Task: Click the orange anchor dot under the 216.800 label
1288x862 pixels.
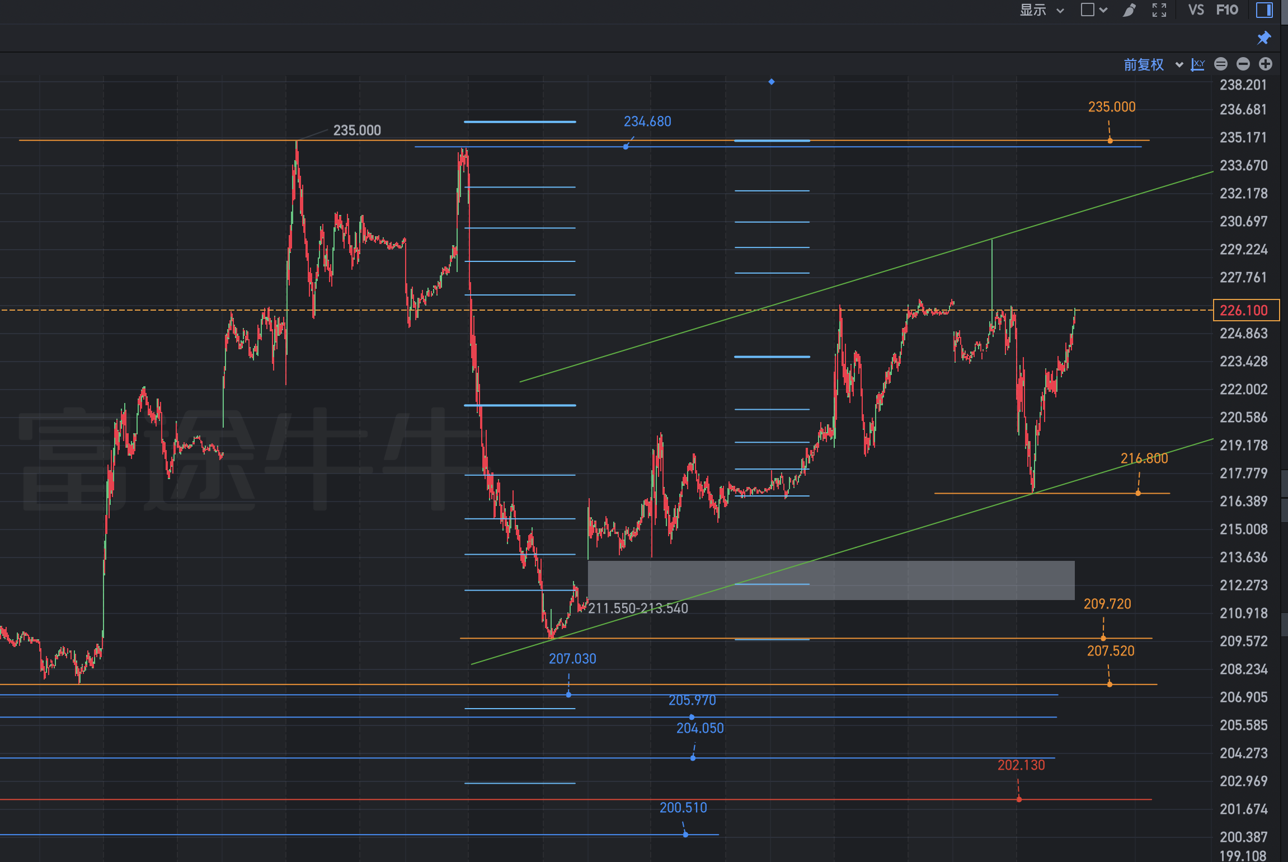Action: [x=1138, y=493]
